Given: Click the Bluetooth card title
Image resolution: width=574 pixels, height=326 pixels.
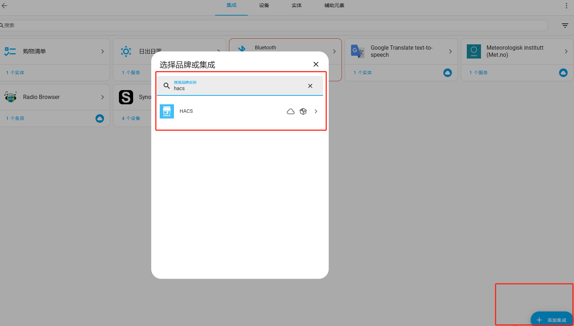Looking at the screenshot, I should click(265, 48).
